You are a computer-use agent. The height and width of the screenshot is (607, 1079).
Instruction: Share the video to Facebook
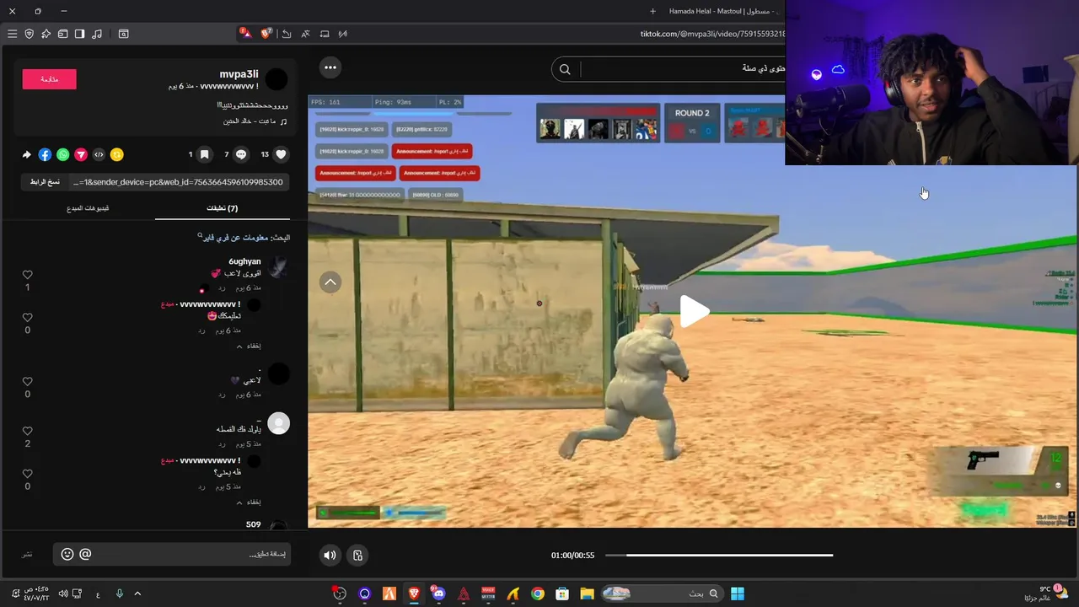(45, 154)
